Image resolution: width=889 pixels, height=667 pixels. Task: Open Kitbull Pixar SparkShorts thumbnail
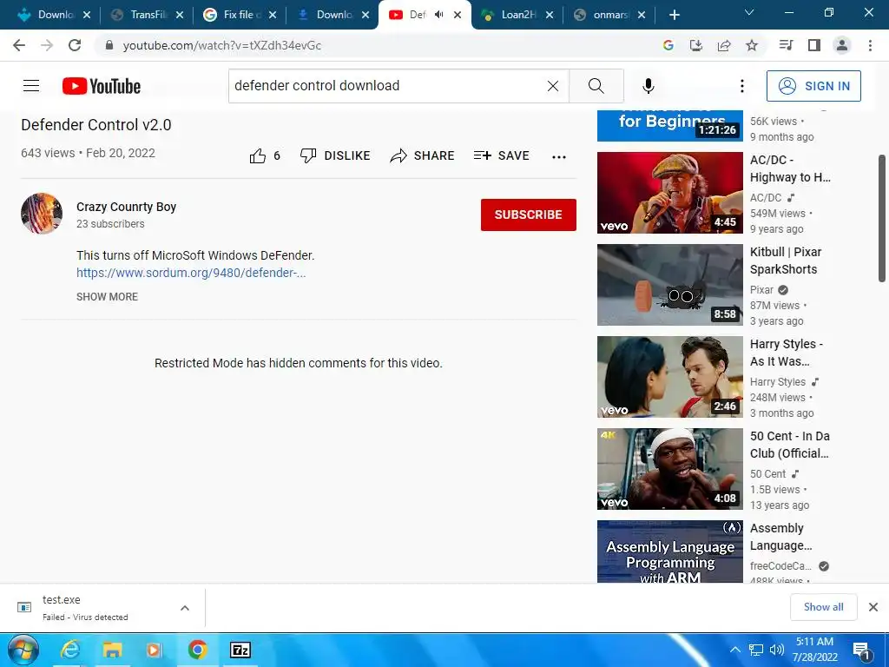(x=669, y=285)
